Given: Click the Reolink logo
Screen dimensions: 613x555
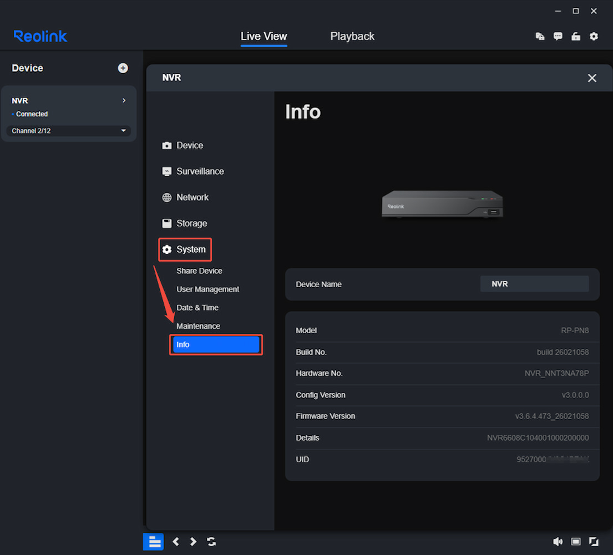Looking at the screenshot, I should click(40, 37).
